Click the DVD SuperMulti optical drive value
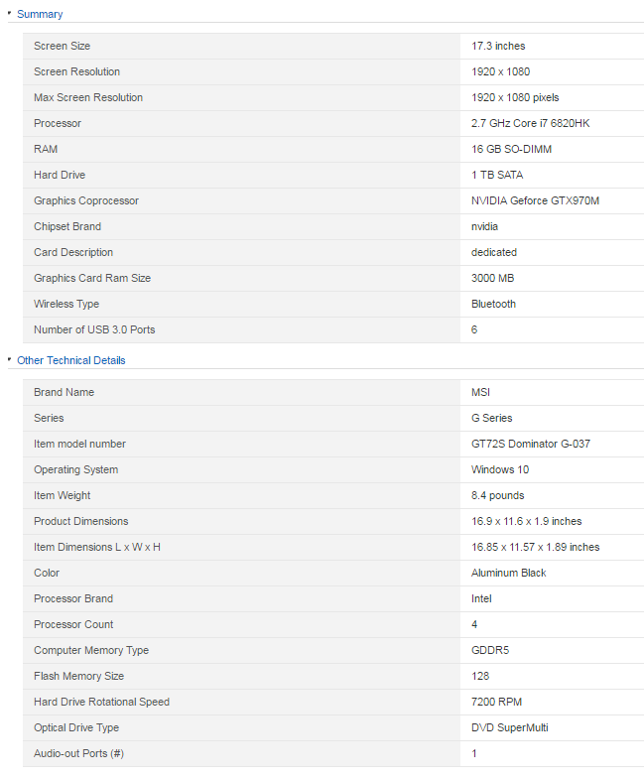Viewport: 644px width, 779px height. pyautogui.click(x=509, y=727)
